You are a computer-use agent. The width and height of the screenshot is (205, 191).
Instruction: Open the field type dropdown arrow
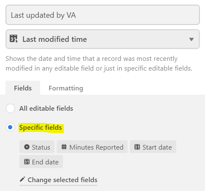click(191, 39)
